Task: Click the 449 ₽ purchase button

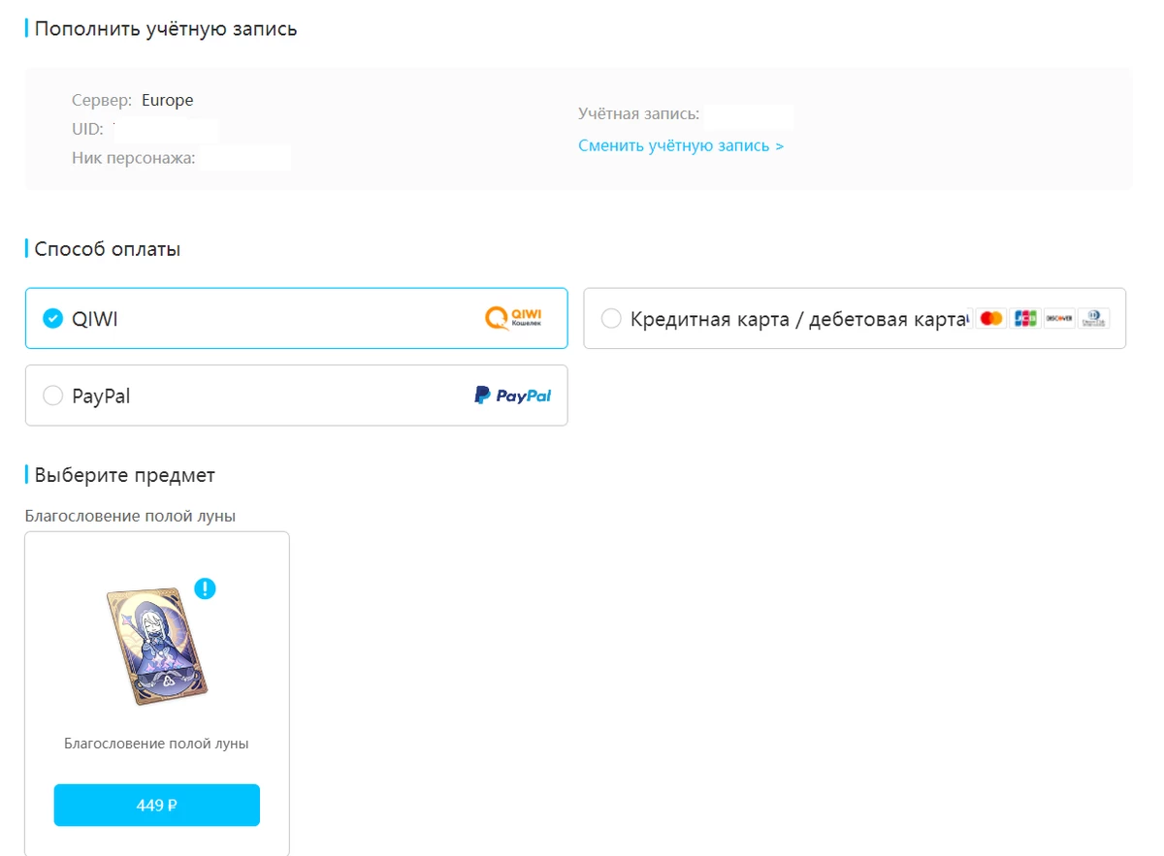Action: 157,805
